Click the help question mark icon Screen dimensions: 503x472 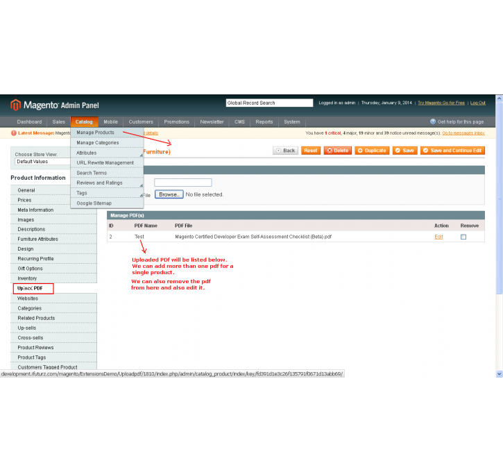[x=433, y=121]
